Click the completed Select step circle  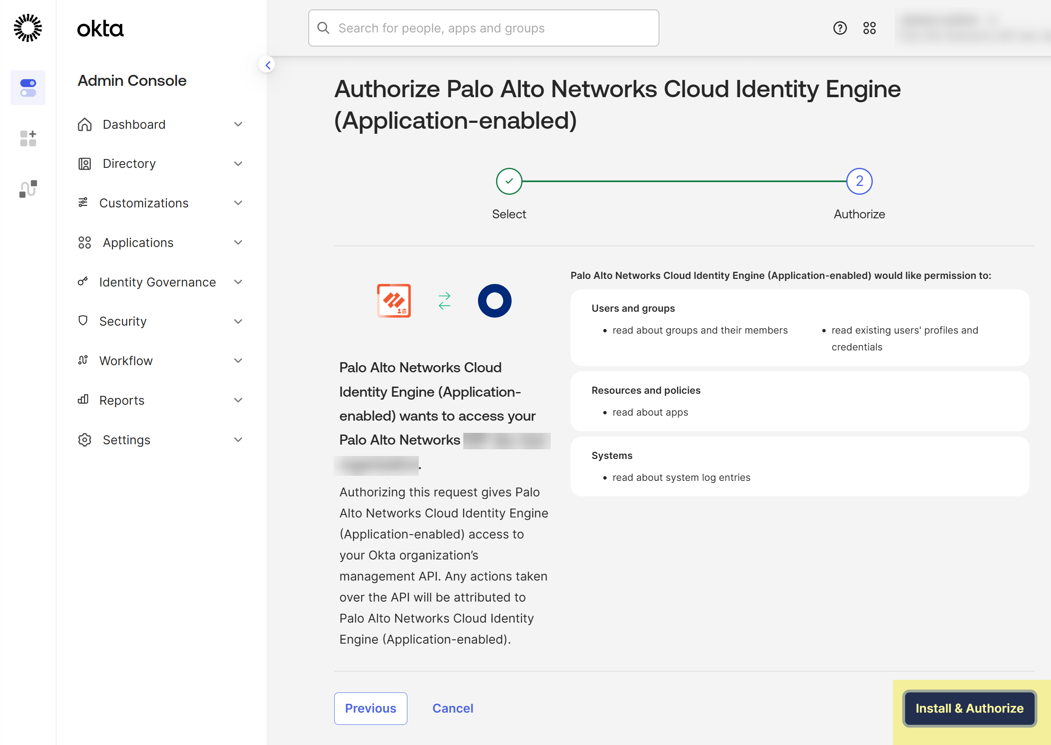[509, 181]
